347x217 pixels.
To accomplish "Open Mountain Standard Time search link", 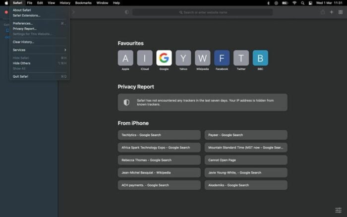I will point(246,148).
